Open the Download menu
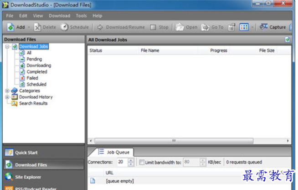 point(60,16)
